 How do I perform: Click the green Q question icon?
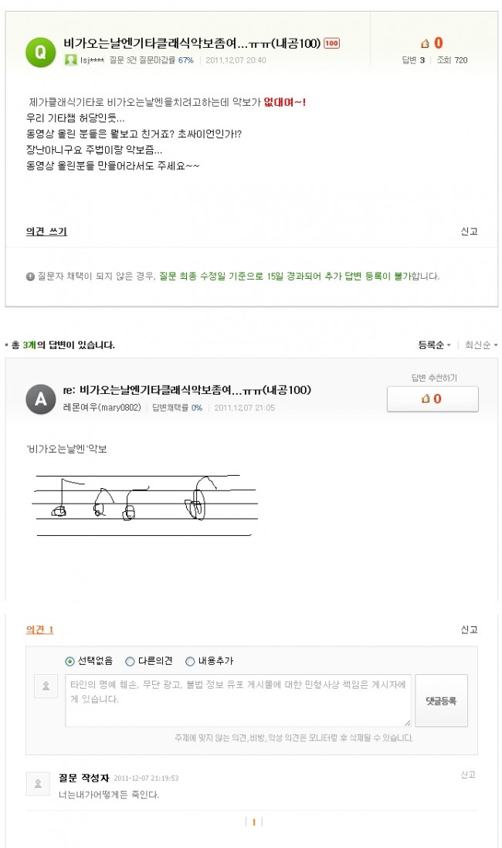tap(39, 51)
